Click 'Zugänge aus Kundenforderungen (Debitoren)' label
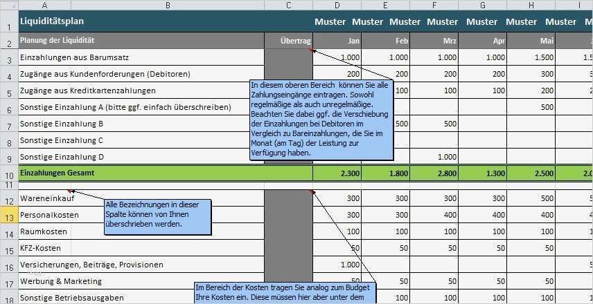The height and width of the screenshot is (304, 593). (x=105, y=74)
